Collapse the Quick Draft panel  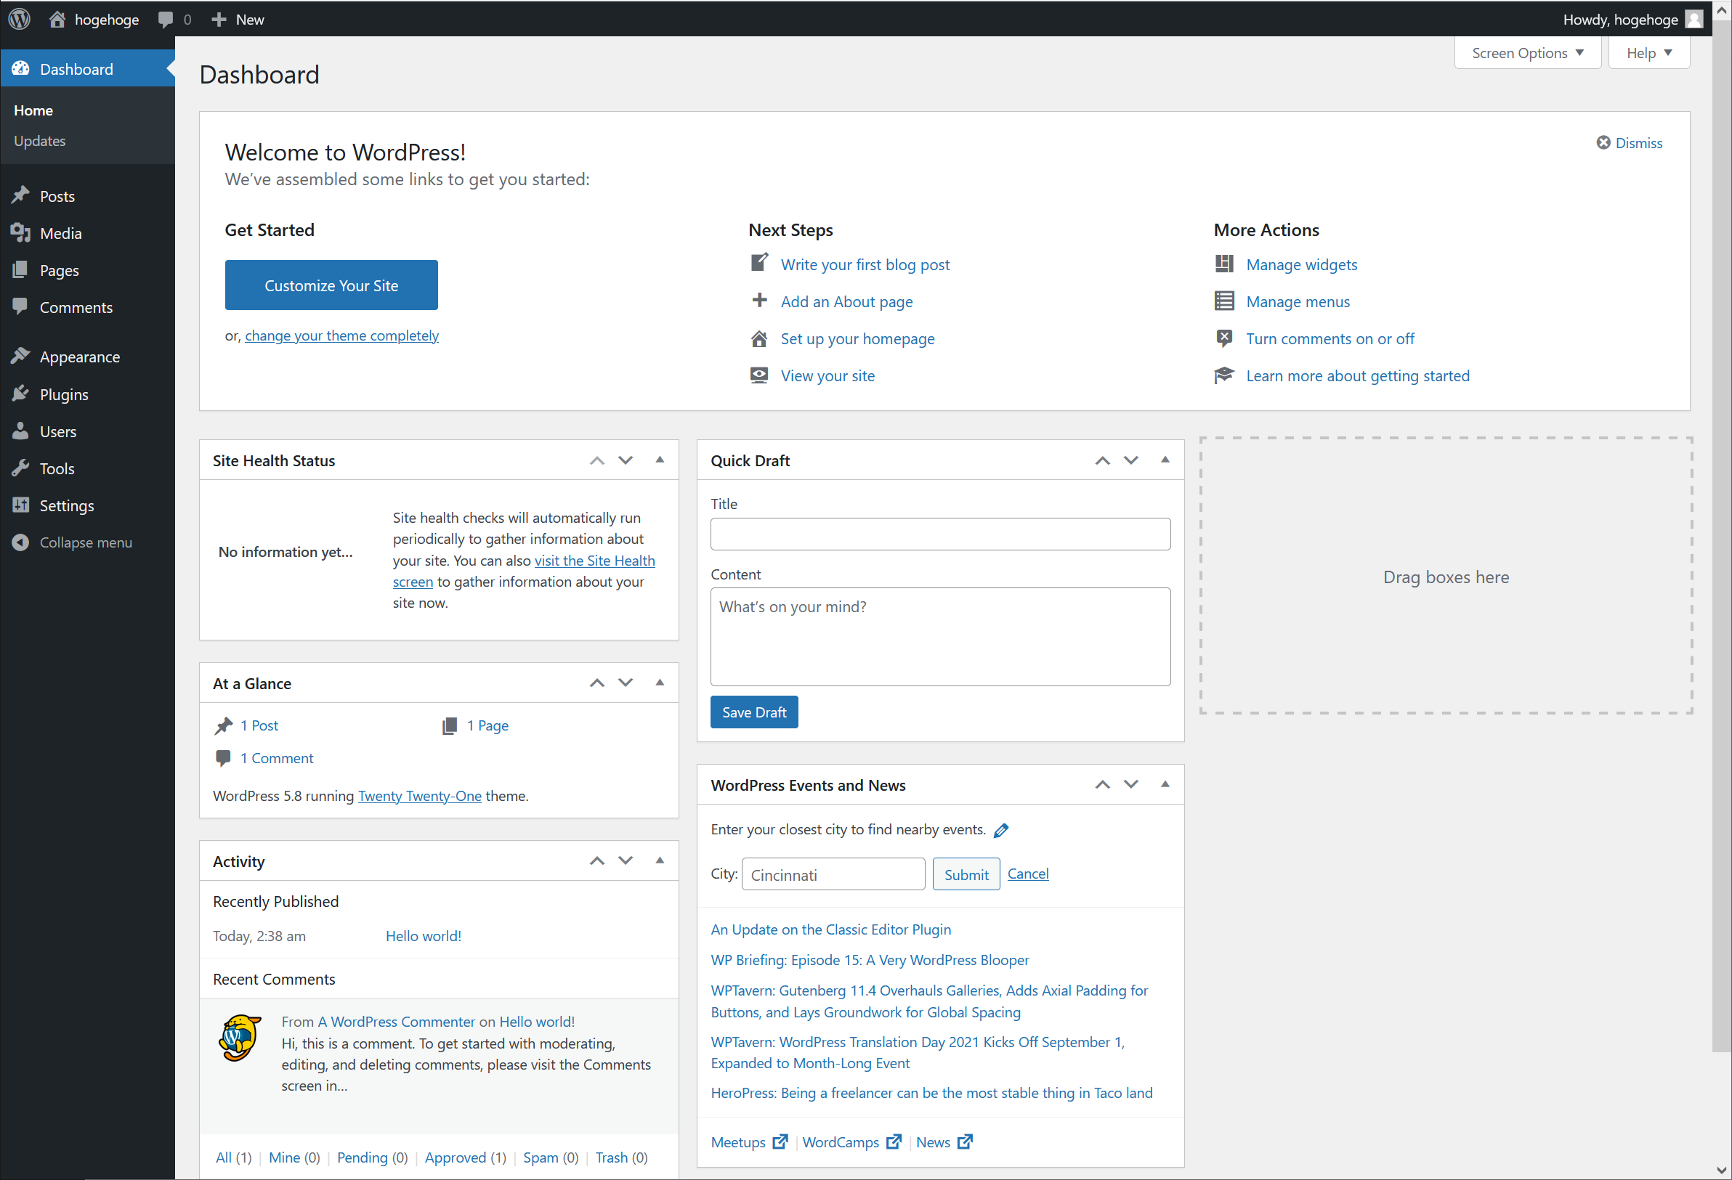pos(1165,460)
